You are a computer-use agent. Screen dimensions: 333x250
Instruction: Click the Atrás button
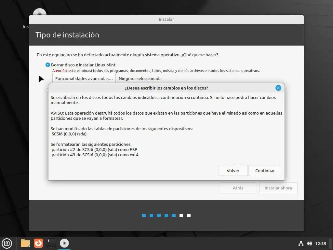(x=238, y=188)
